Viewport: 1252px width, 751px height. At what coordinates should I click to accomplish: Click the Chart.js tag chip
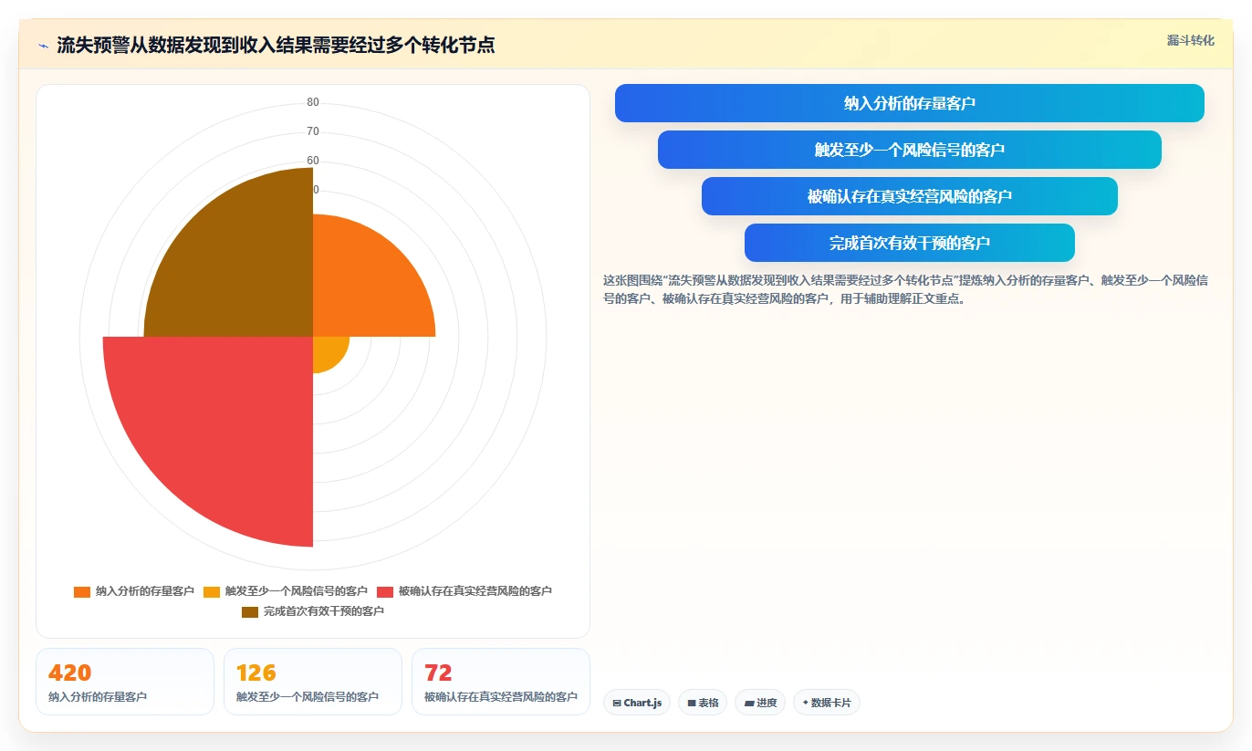click(x=637, y=703)
